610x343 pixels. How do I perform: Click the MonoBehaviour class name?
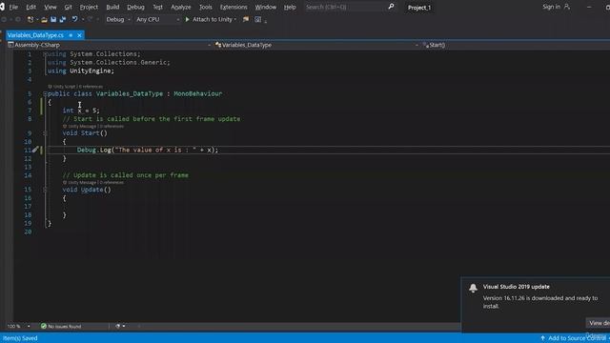(197, 93)
